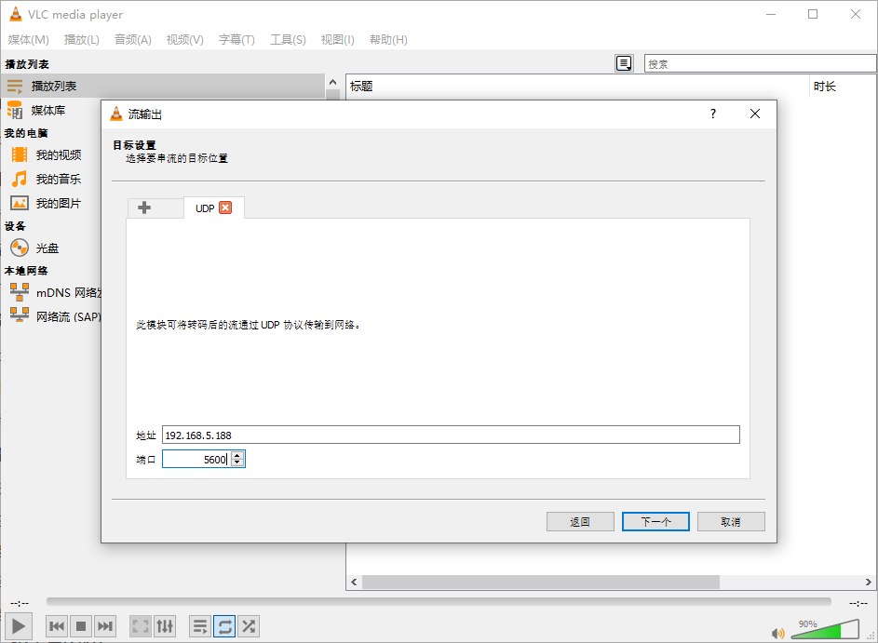Open the 视频(V) menu
This screenshot has height=643, width=878.
[x=184, y=39]
